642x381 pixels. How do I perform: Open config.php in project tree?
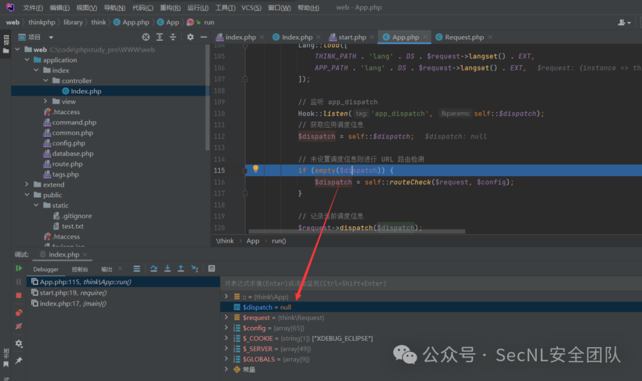pyautogui.click(x=68, y=143)
